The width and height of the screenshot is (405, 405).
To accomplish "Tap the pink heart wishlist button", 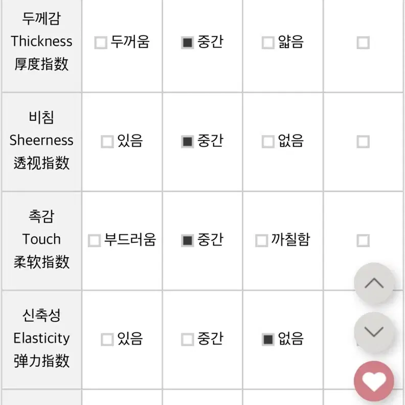I will (x=374, y=381).
